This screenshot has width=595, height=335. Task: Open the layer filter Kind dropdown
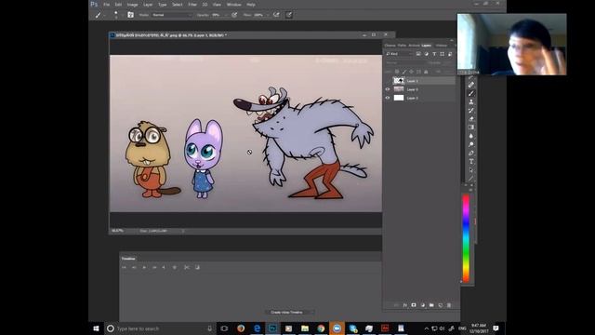[x=399, y=54]
